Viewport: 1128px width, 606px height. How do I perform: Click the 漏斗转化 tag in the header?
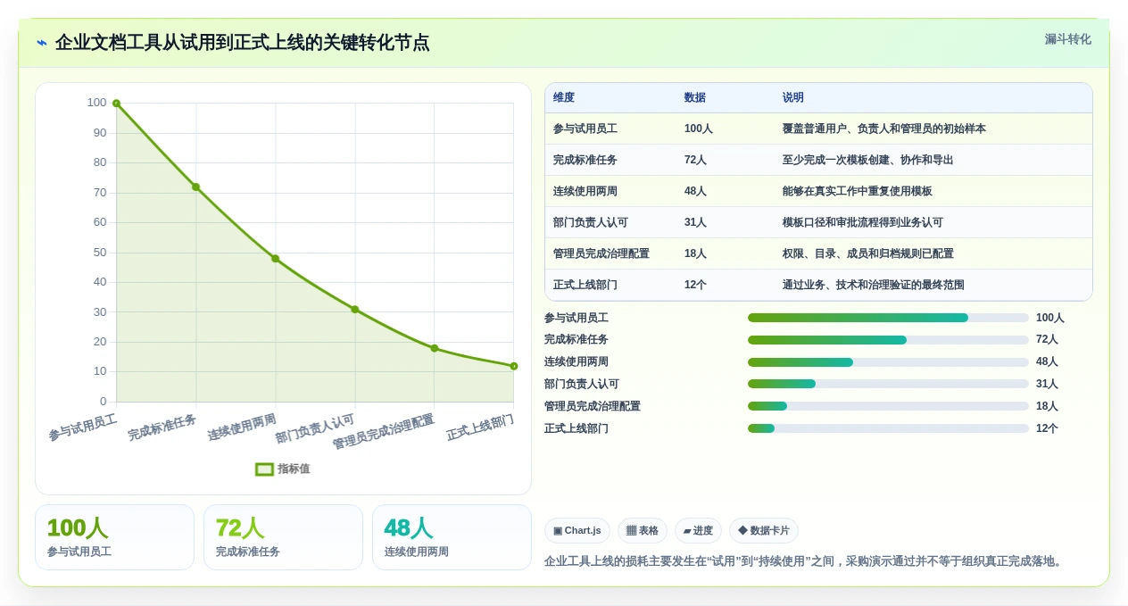(1067, 39)
